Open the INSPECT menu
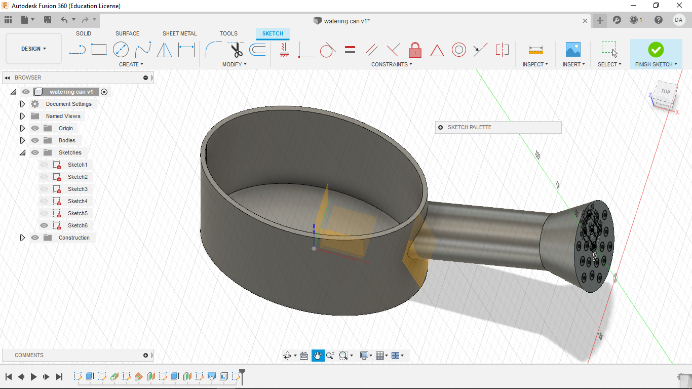 (535, 64)
